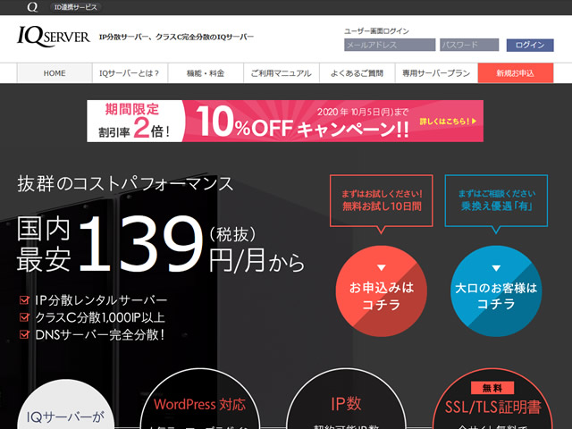Open the よくあるご質問 menu item

point(357,73)
